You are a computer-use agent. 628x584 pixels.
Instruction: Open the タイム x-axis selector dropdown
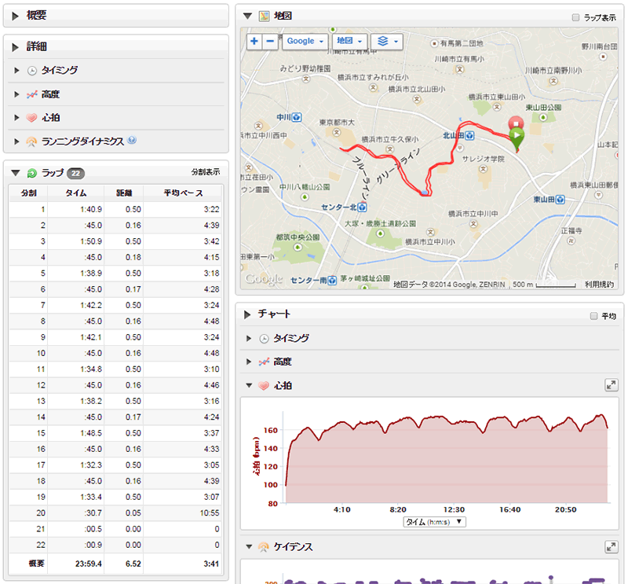click(435, 522)
